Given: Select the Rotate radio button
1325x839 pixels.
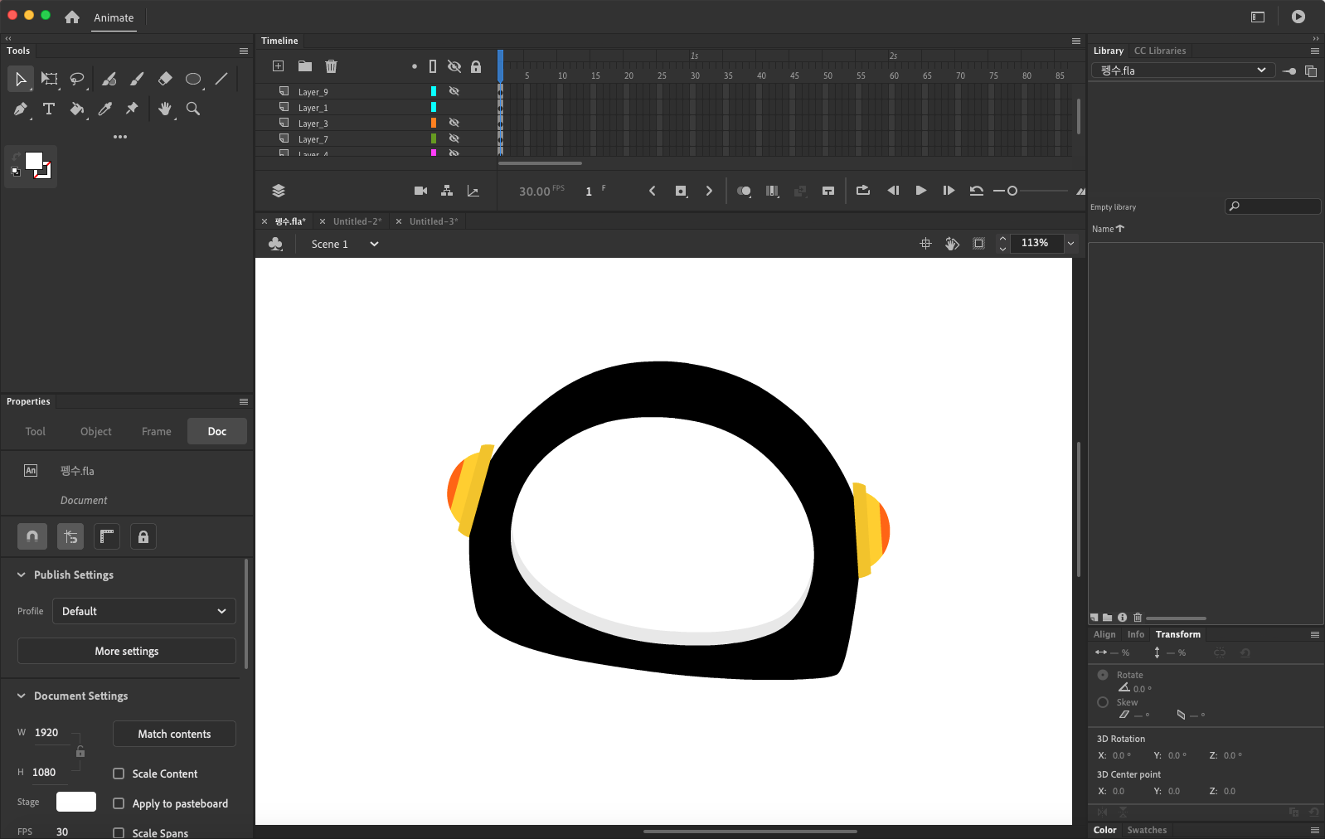Looking at the screenshot, I should [x=1103, y=675].
